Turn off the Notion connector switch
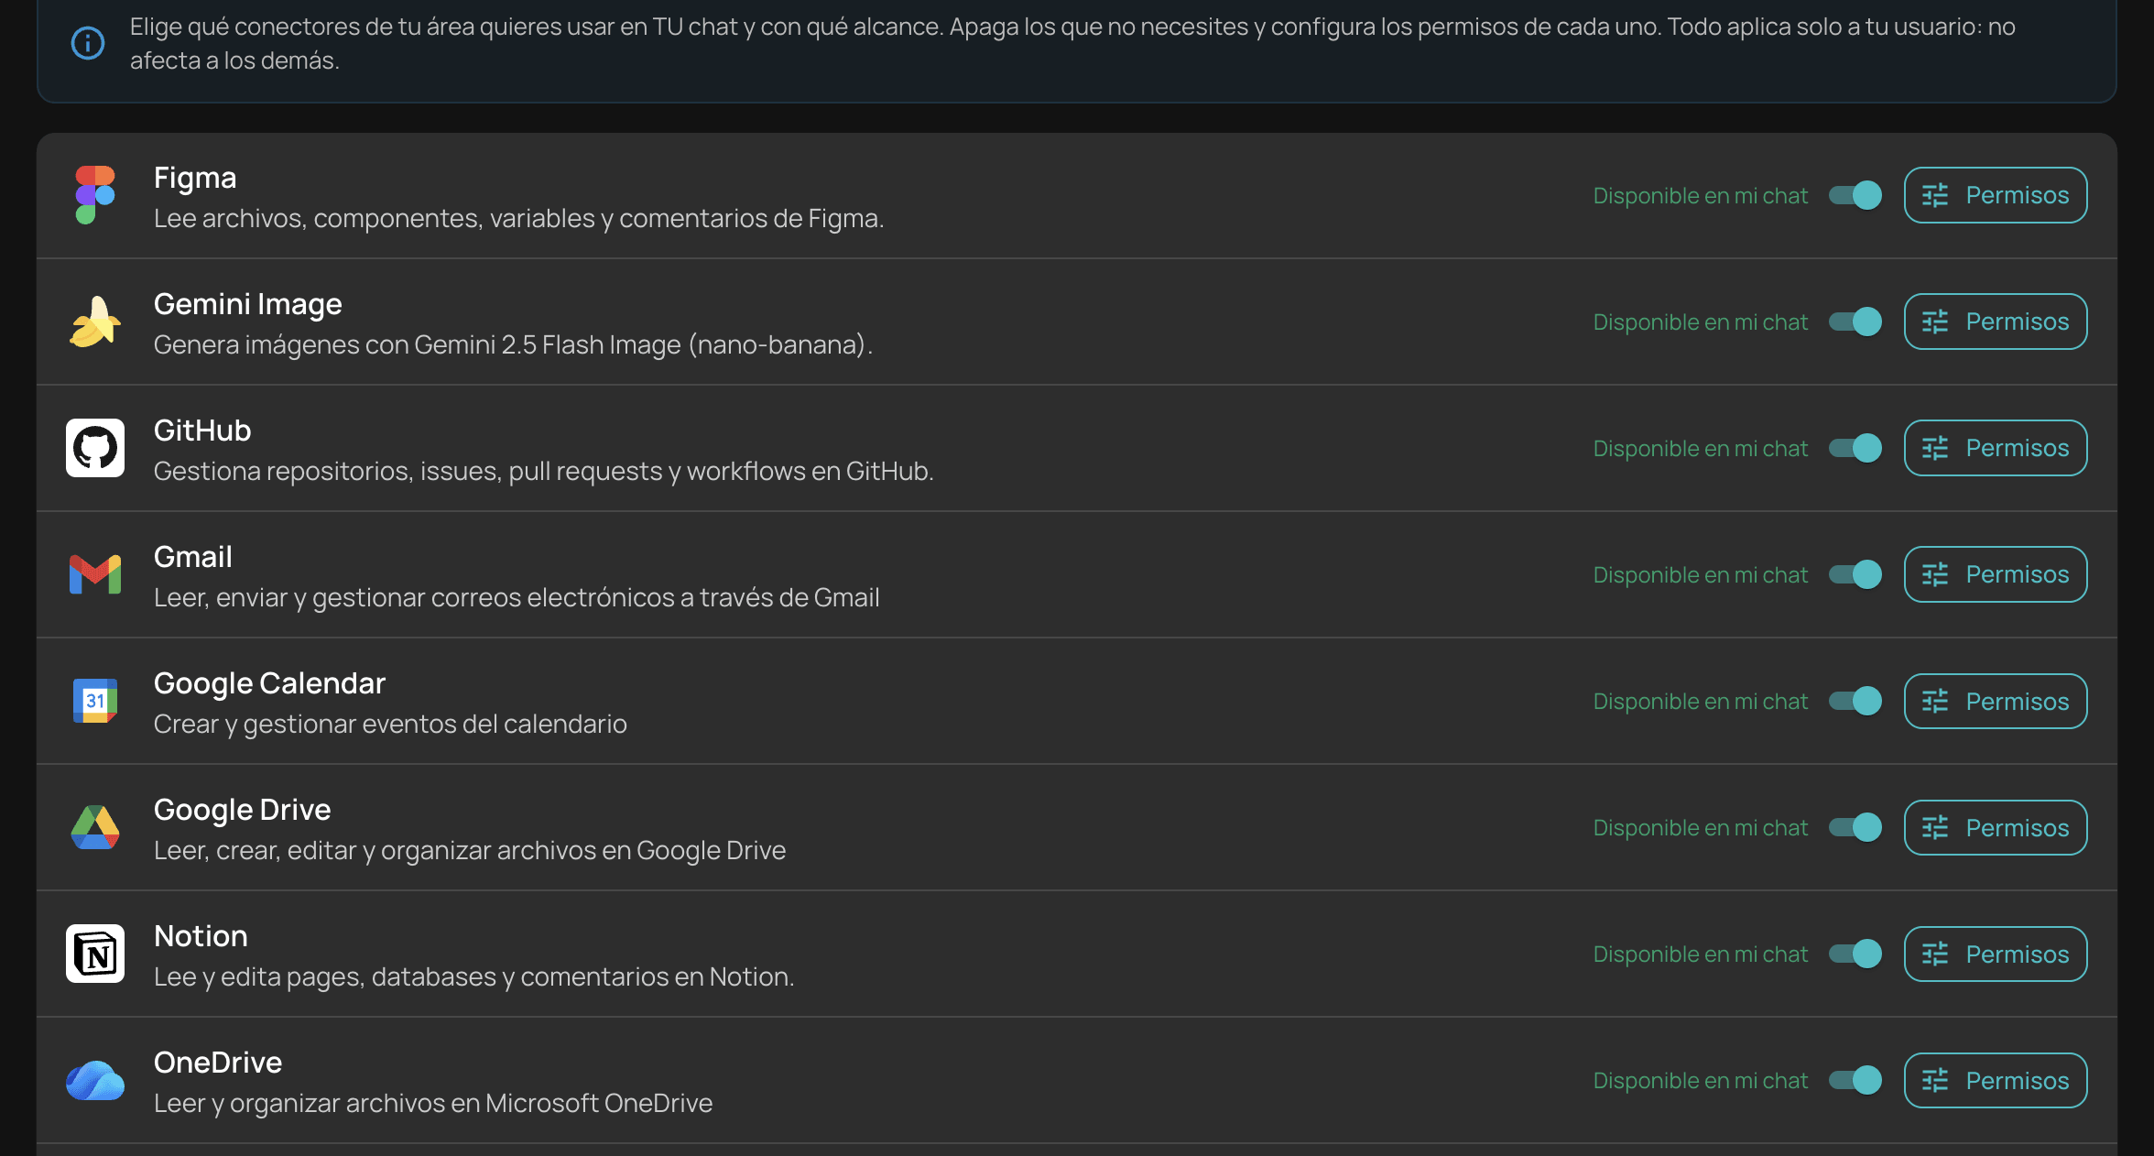This screenshot has width=2154, height=1156. click(1855, 954)
